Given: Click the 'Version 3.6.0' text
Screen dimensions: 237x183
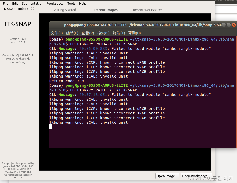Looking at the screenshot, I should coord(18,39).
